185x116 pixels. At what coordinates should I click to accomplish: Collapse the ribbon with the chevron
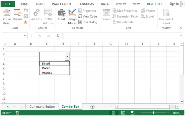point(181,28)
